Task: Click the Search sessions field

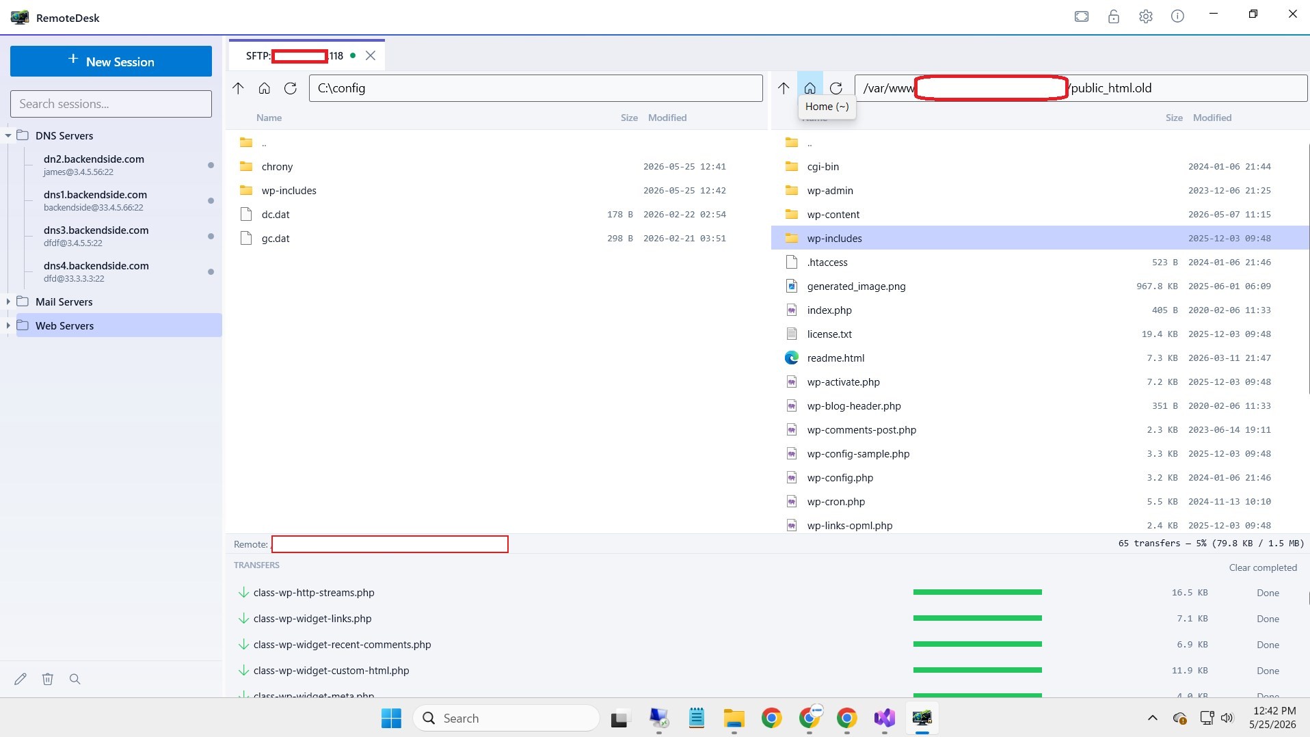Action: (x=111, y=104)
